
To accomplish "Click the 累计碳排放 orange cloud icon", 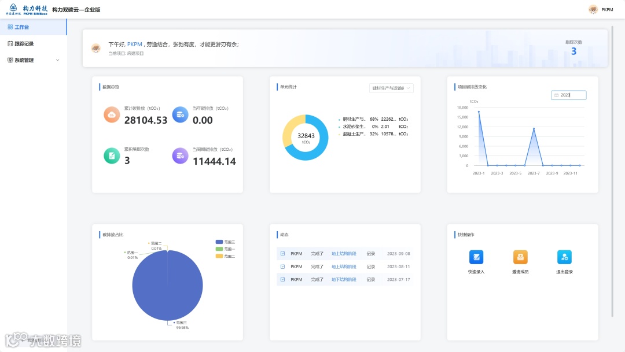I will 112,114.
